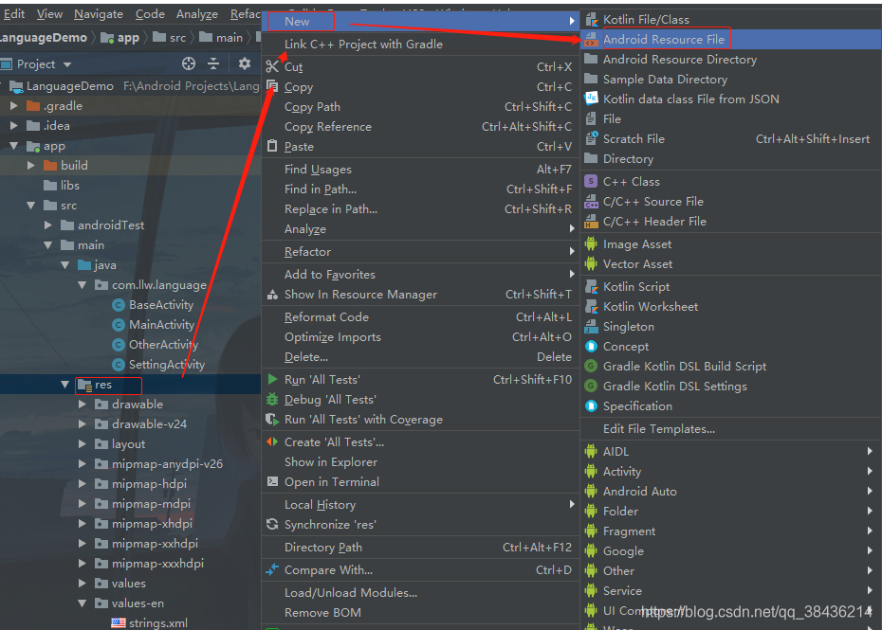Click the Paste clipboard icon
Screen dimensions: 882x630
pyautogui.click(x=272, y=146)
